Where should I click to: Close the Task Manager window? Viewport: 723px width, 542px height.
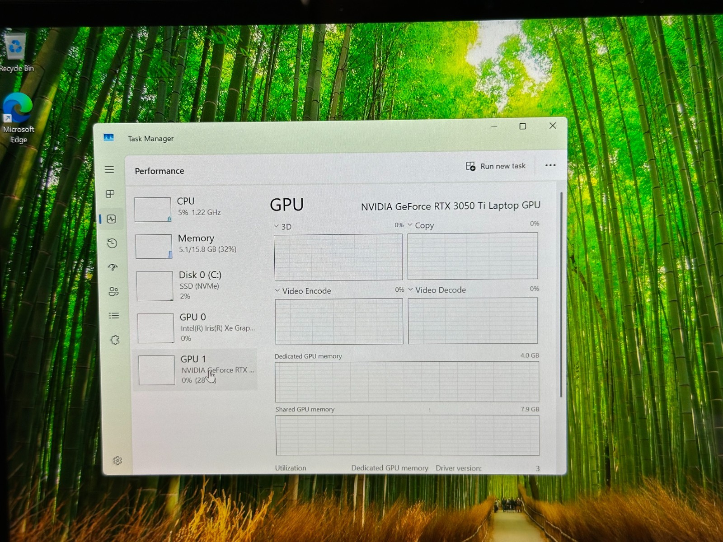[x=553, y=126]
